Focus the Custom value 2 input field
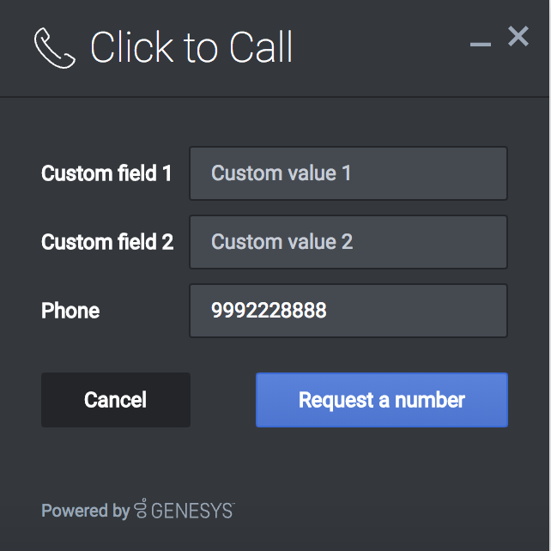This screenshot has width=551, height=551. click(x=348, y=242)
